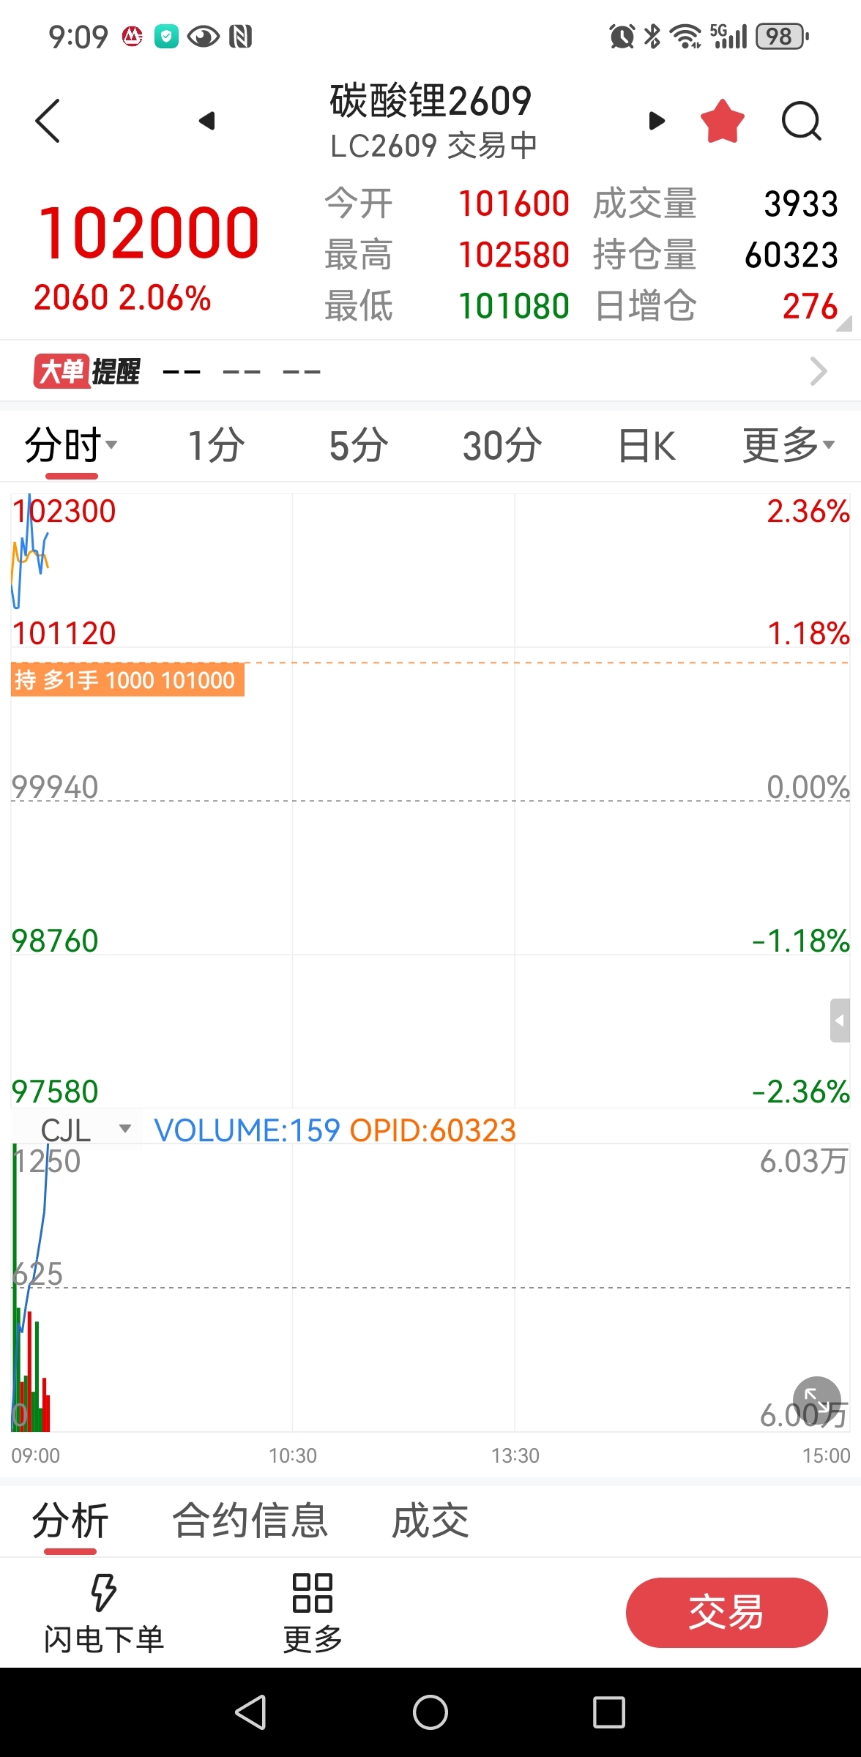
Task: Open fullscreen chart with expand icon
Action: coord(817,1400)
